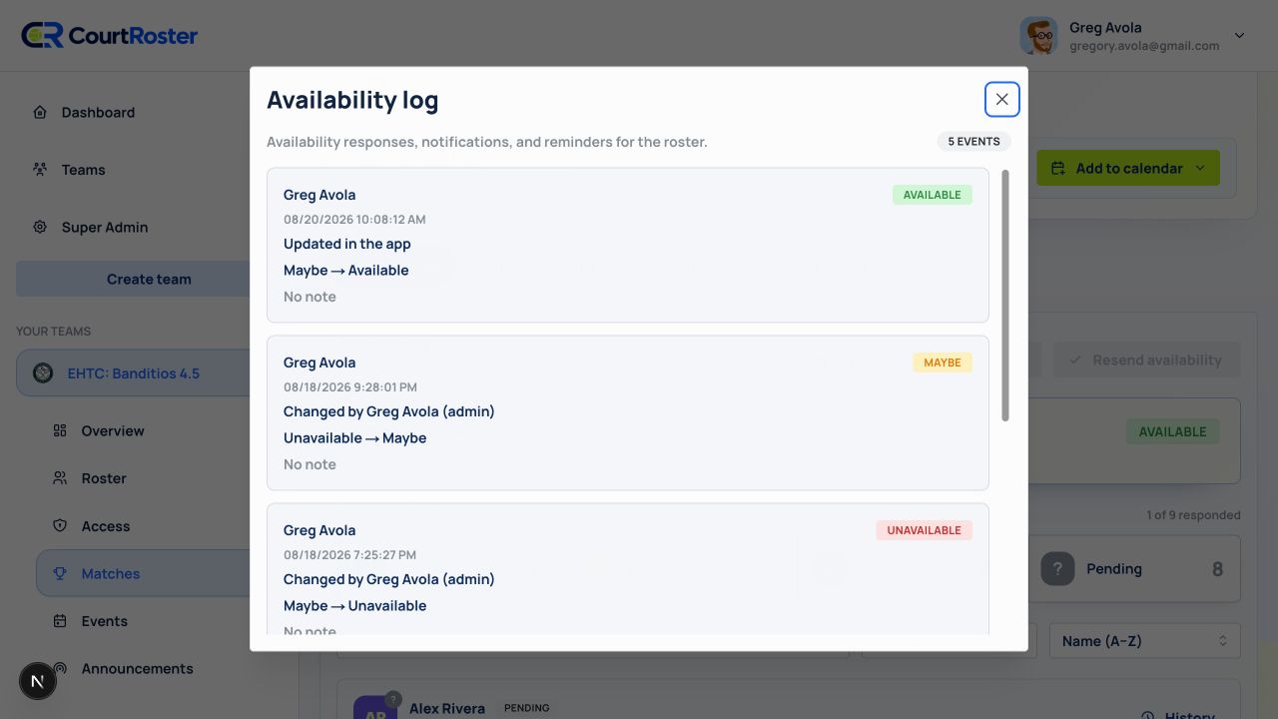Click "Updated in the app" text

(347, 244)
